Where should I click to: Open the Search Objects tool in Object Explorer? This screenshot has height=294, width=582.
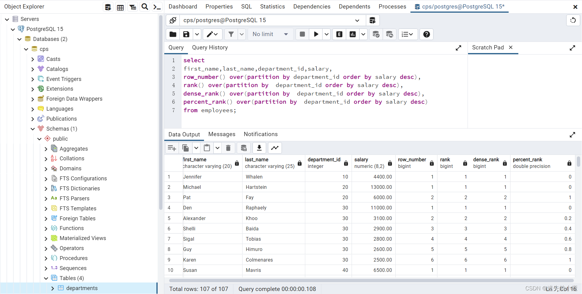pos(145,7)
